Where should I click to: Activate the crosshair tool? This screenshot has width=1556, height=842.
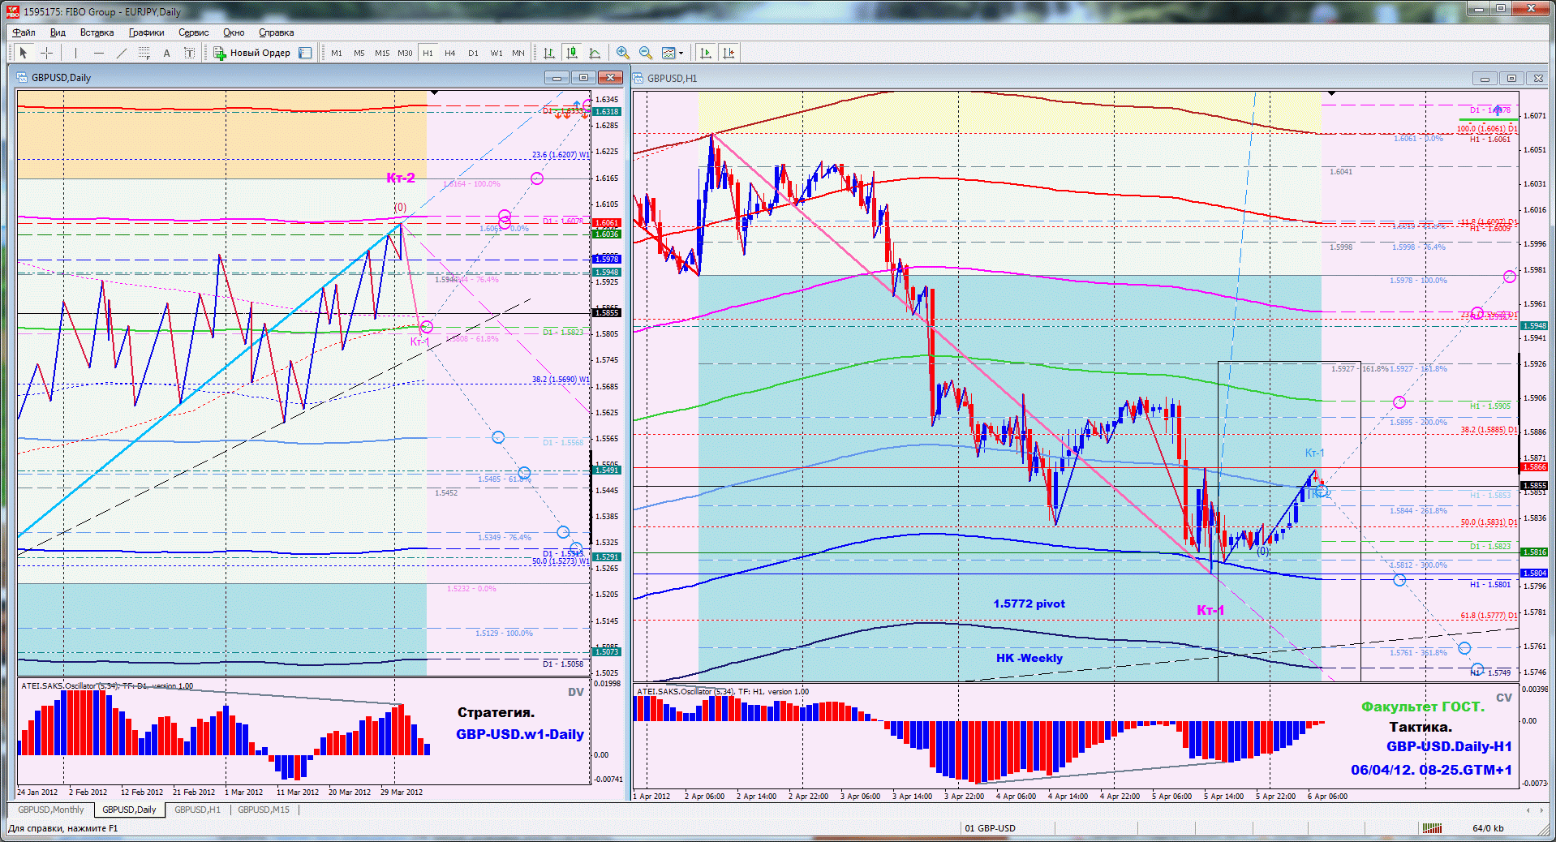pos(47,53)
